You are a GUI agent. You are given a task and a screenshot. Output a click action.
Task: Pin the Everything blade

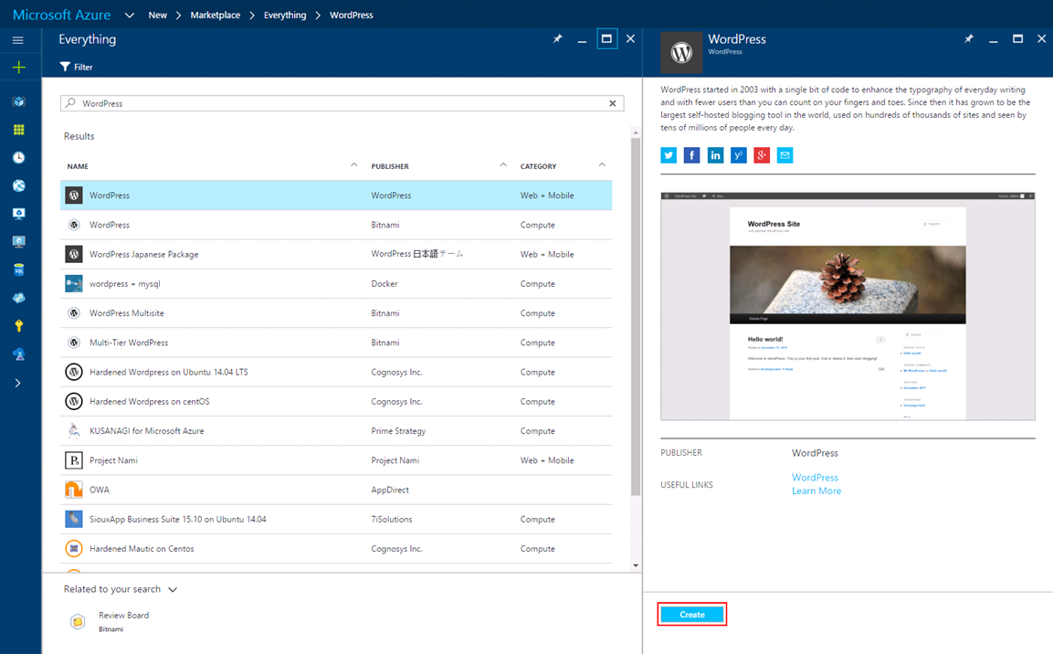pos(557,39)
